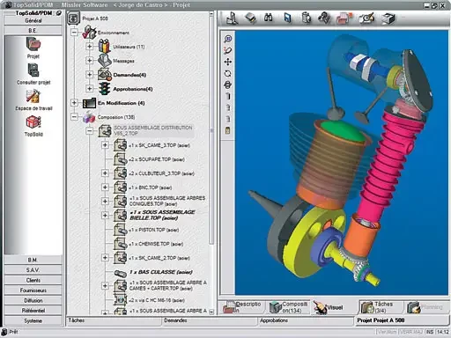Screen dimensions: 451x338
Task: Click the camera with pencil toolbar icon
Action: tap(366, 18)
